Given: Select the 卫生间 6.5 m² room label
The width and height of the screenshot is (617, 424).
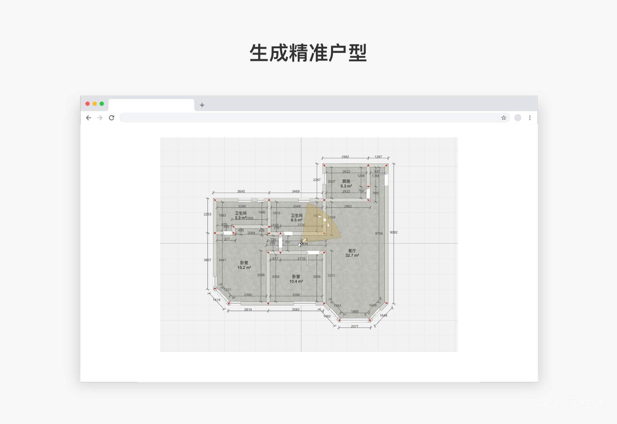Looking at the screenshot, I should click(297, 217).
